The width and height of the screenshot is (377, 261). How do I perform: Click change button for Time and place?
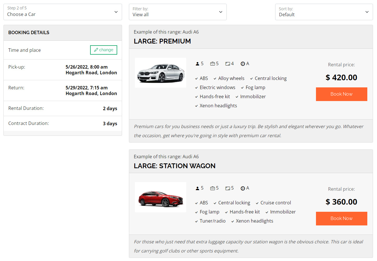coord(104,50)
